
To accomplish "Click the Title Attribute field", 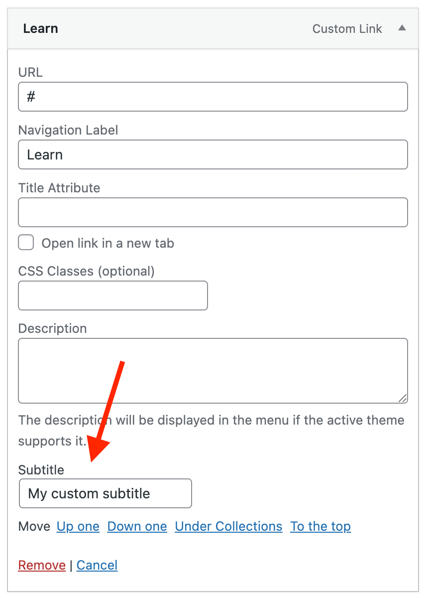I will pyautogui.click(x=213, y=212).
